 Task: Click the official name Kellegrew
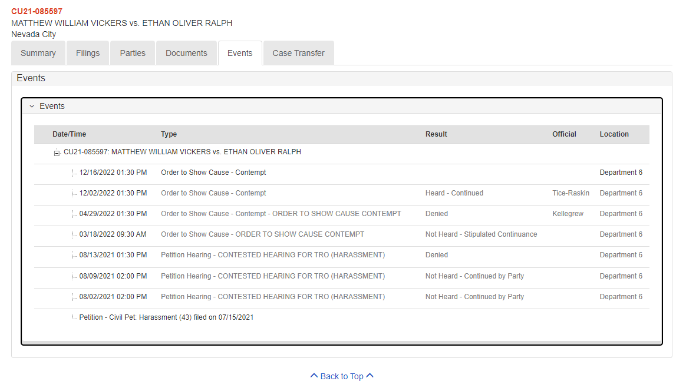point(568,213)
